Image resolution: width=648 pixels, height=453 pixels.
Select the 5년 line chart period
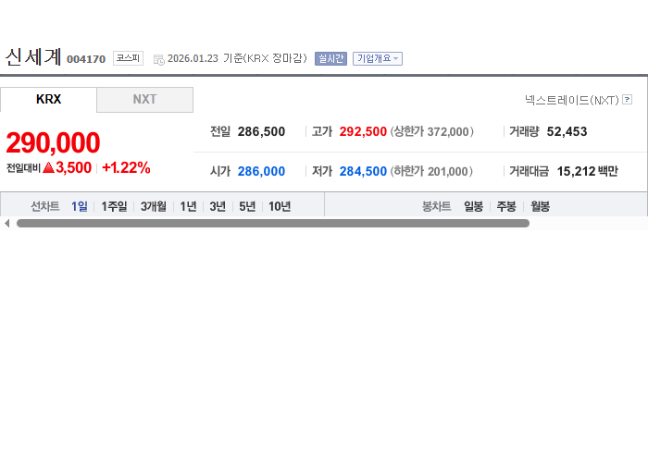pyautogui.click(x=247, y=206)
